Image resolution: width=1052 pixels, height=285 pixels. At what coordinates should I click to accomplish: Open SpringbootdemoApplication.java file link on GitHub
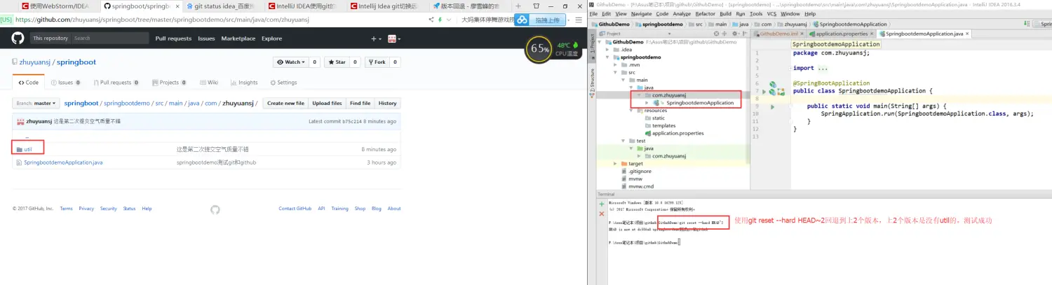tap(63, 162)
